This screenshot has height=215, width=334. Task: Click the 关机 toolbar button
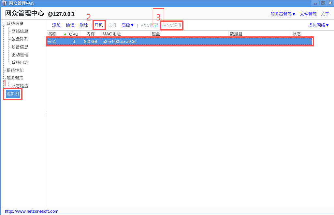112,25
